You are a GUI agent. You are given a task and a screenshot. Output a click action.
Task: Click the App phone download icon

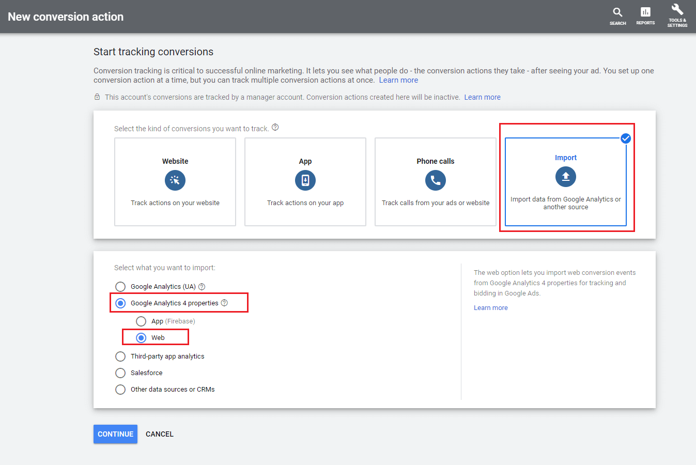pyautogui.click(x=305, y=180)
